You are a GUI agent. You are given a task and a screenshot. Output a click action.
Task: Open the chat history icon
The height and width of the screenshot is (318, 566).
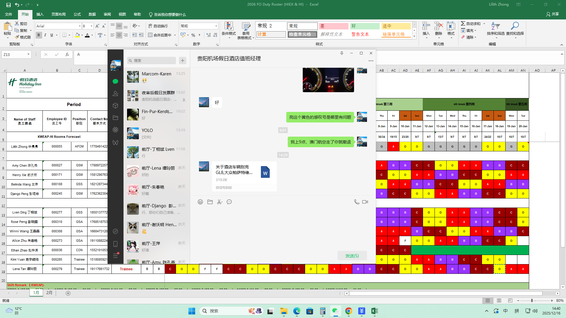coord(229,202)
